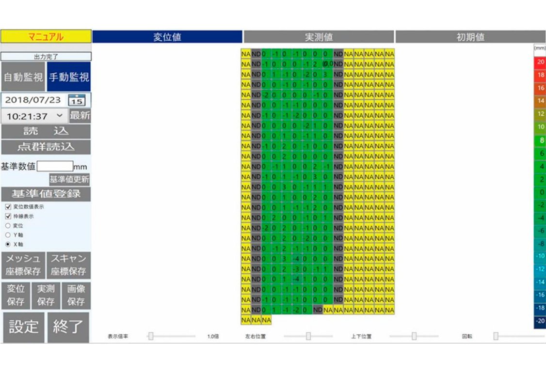Screen dimensions: 546x372
Task: Click 点群読込 point cloud load
Action: click(46, 147)
